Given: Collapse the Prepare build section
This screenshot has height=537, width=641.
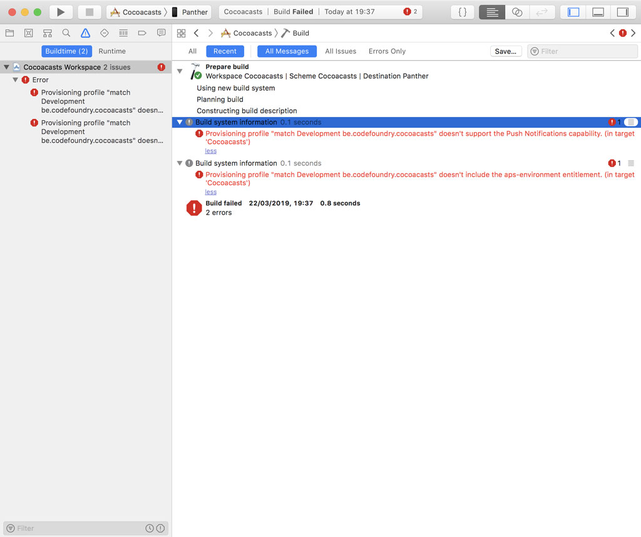Looking at the screenshot, I should point(180,71).
